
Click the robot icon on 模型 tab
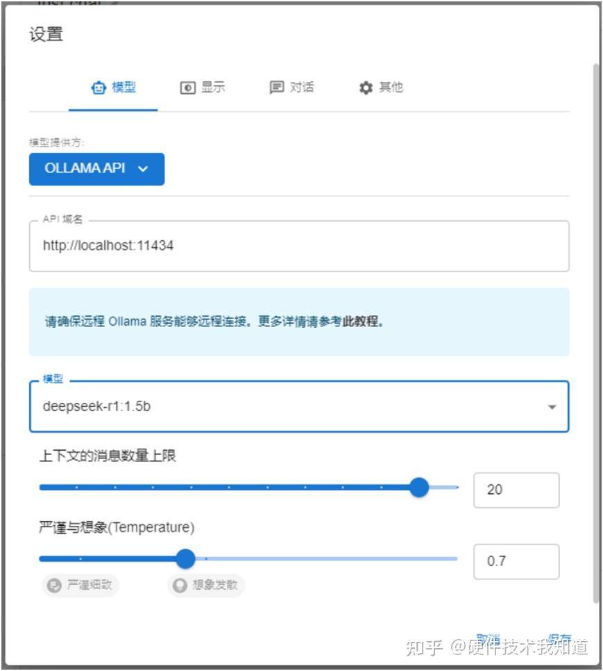[99, 88]
